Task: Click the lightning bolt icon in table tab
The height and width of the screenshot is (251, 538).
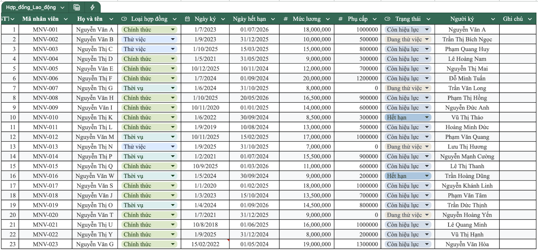Action: click(92, 7)
